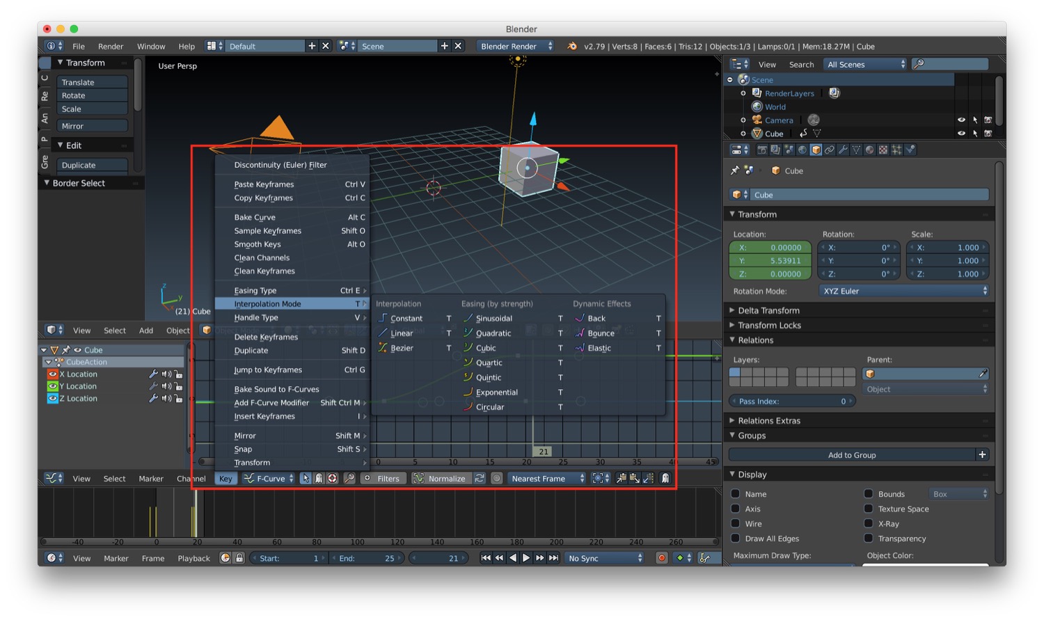
Task: Open the Scene properties tab icon
Action: click(x=789, y=150)
